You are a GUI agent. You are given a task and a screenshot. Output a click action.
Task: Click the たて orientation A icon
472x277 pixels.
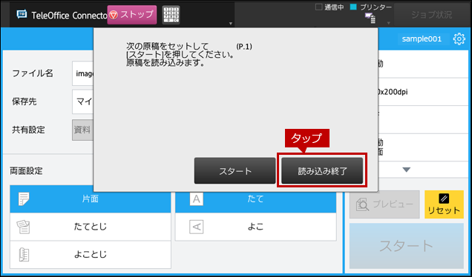click(196, 199)
